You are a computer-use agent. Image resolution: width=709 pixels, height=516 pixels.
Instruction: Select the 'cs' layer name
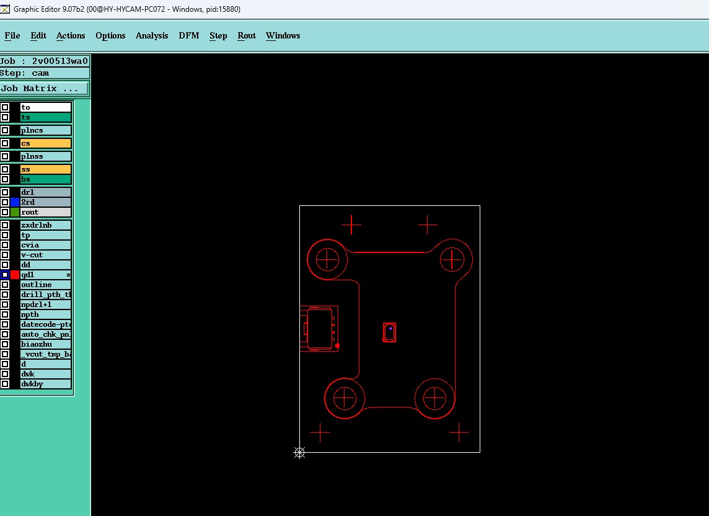click(x=46, y=143)
